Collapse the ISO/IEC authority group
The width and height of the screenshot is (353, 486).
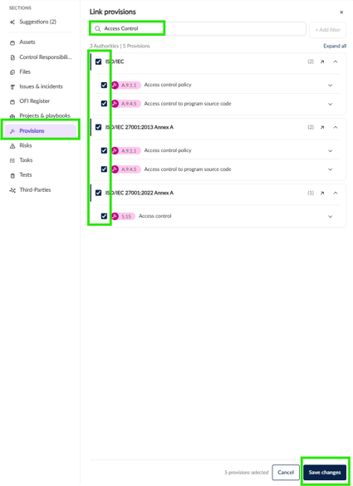click(x=336, y=61)
